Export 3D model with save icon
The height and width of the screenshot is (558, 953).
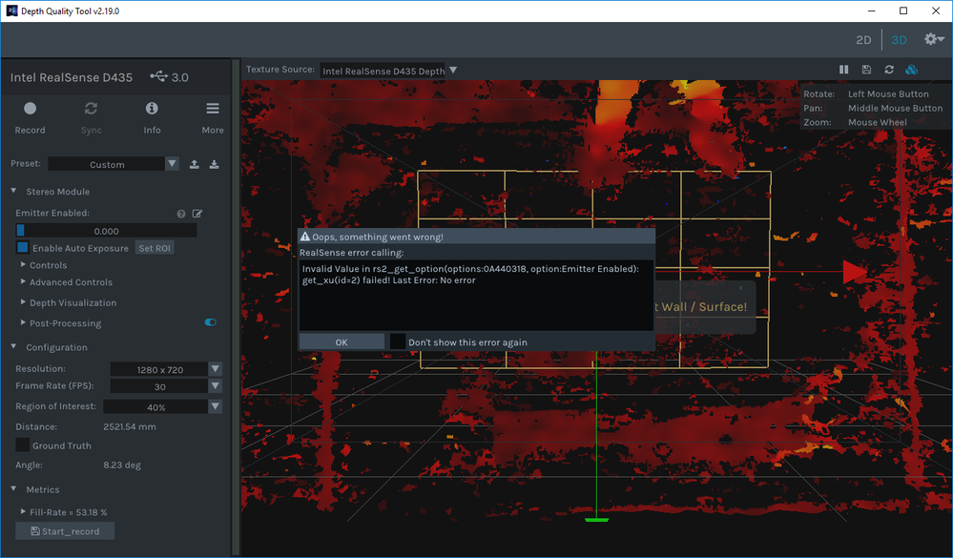(x=867, y=70)
